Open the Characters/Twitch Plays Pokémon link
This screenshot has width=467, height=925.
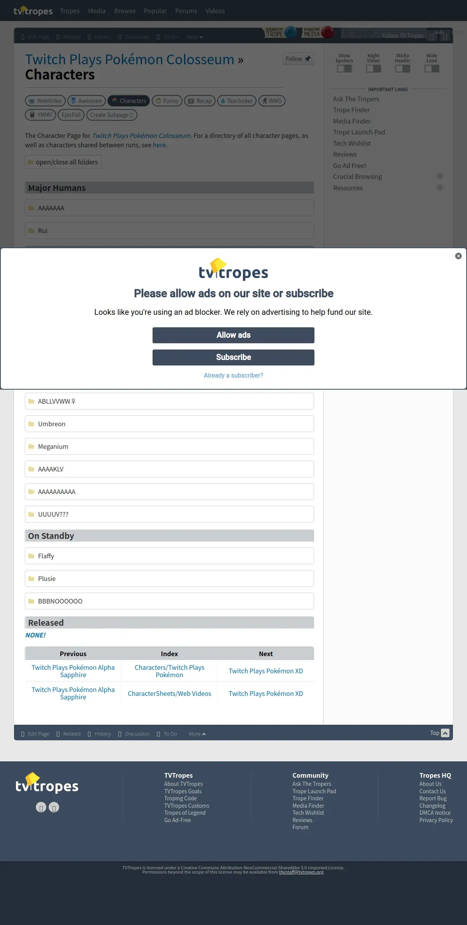click(169, 671)
